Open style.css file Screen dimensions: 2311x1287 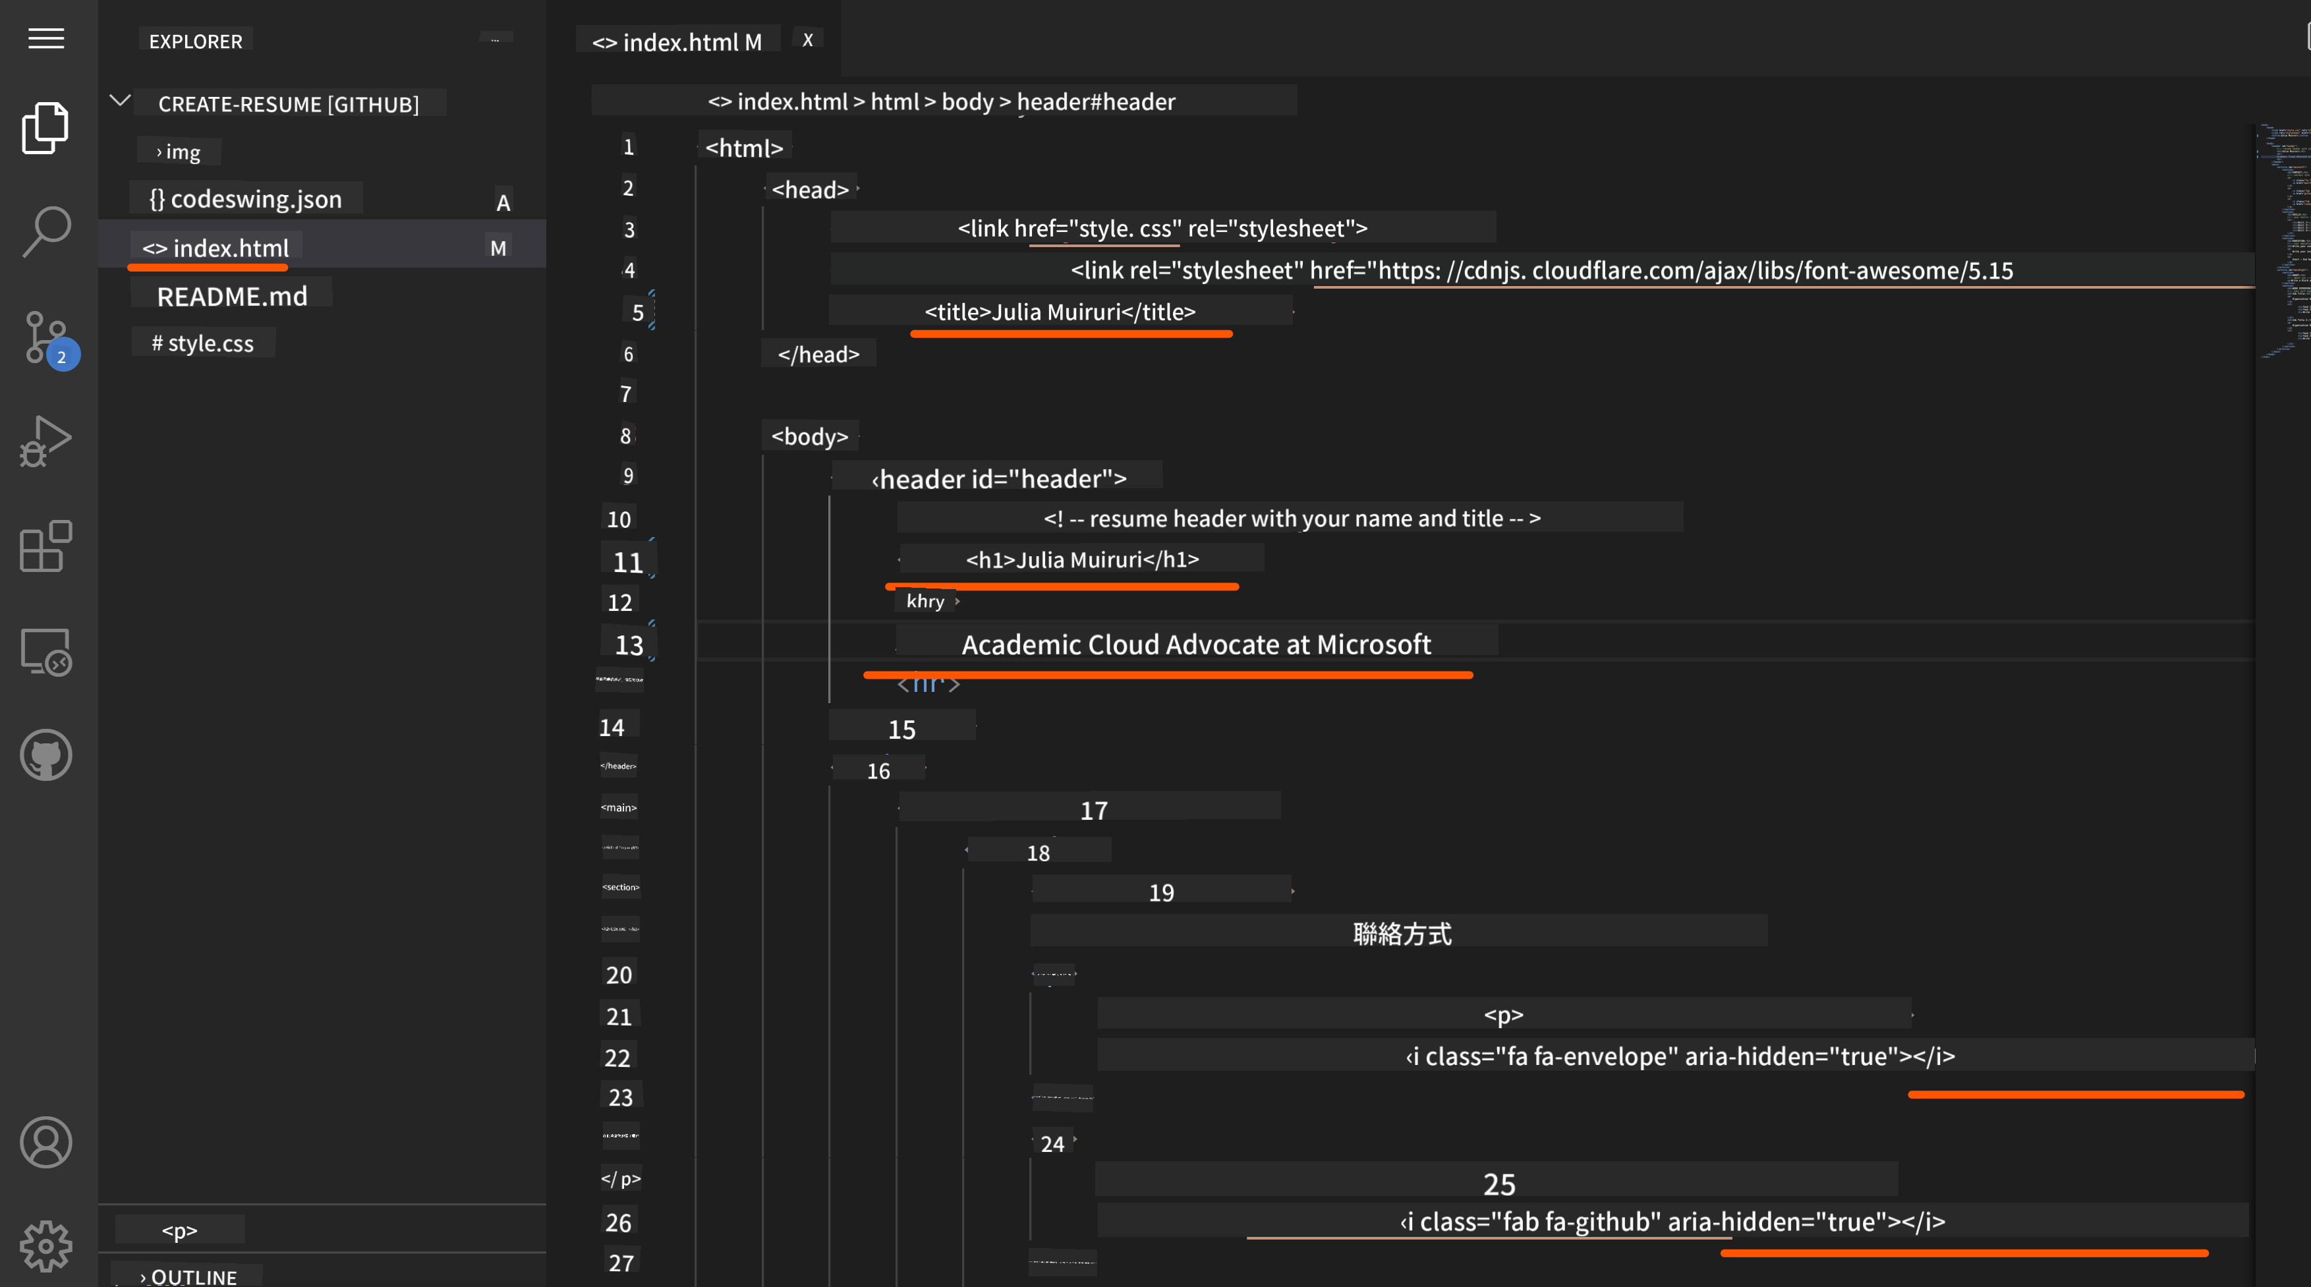(x=203, y=343)
